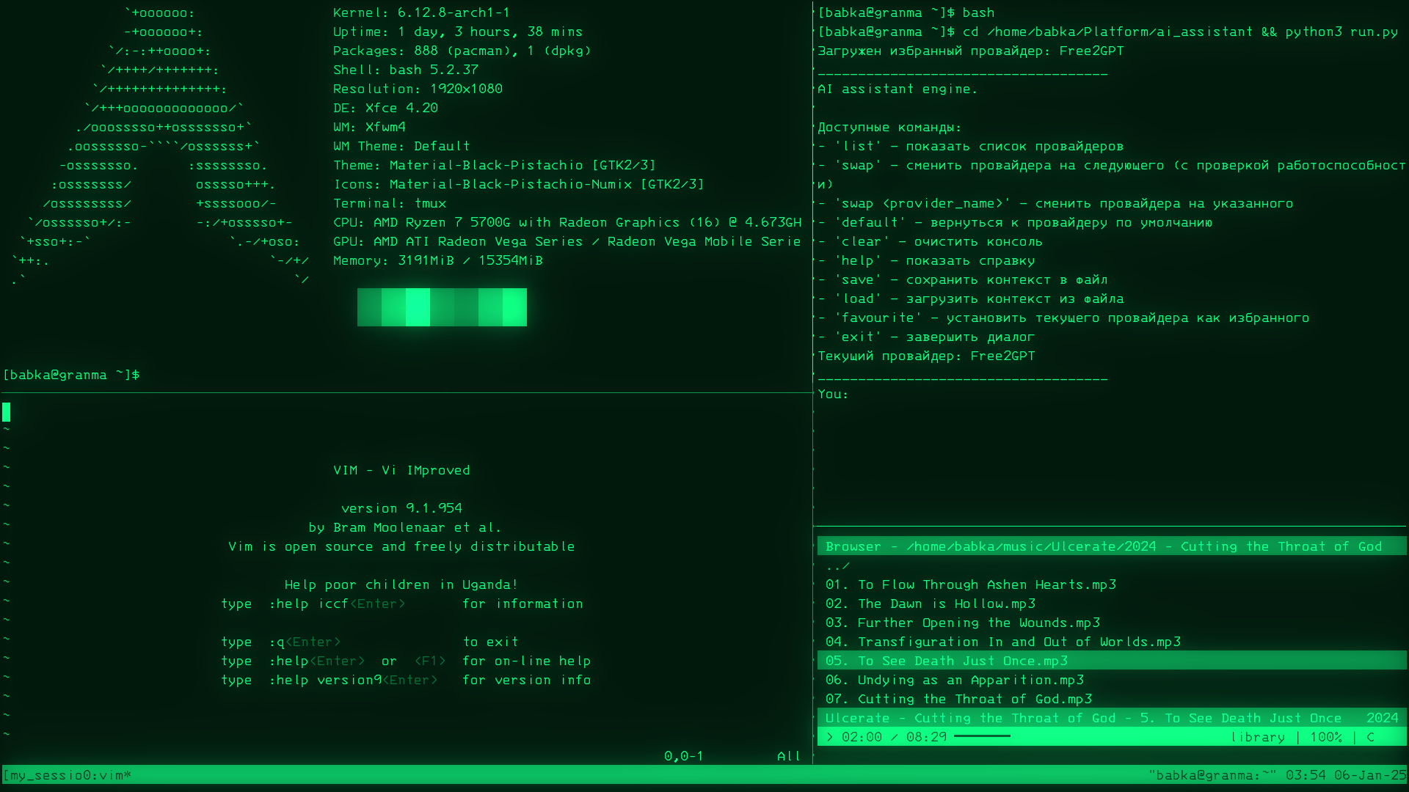Click the Kernel: 6.12.8-arch1-1 line
Image resolution: width=1409 pixels, height=792 pixels.
point(421,12)
